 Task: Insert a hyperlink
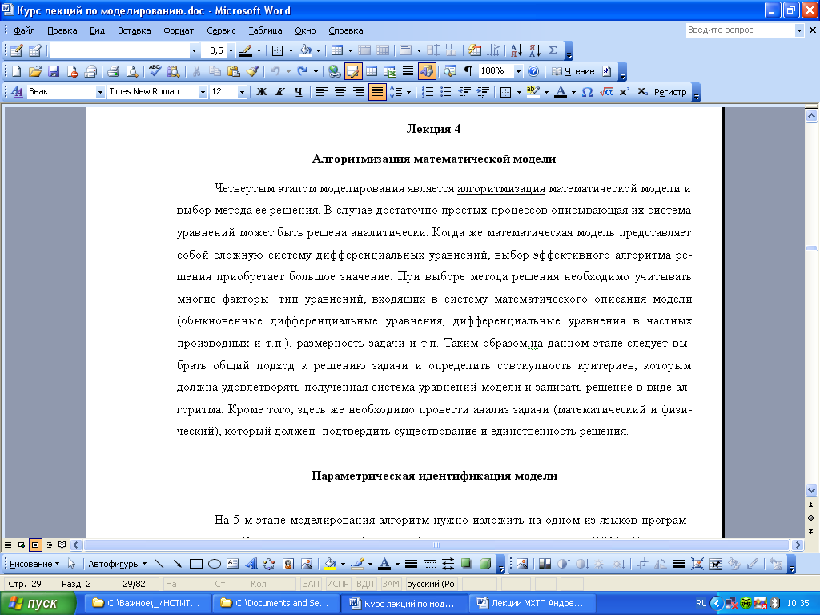(334, 71)
